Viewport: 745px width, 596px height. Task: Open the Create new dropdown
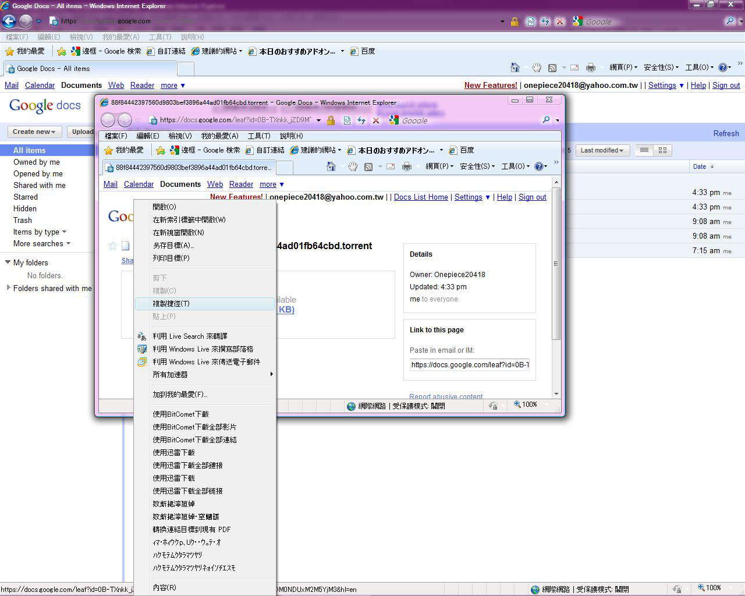(x=34, y=132)
